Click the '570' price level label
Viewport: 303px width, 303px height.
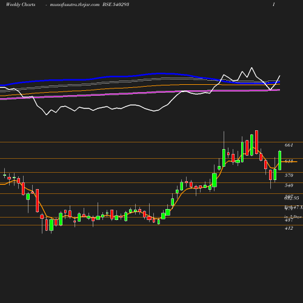(x=288, y=175)
